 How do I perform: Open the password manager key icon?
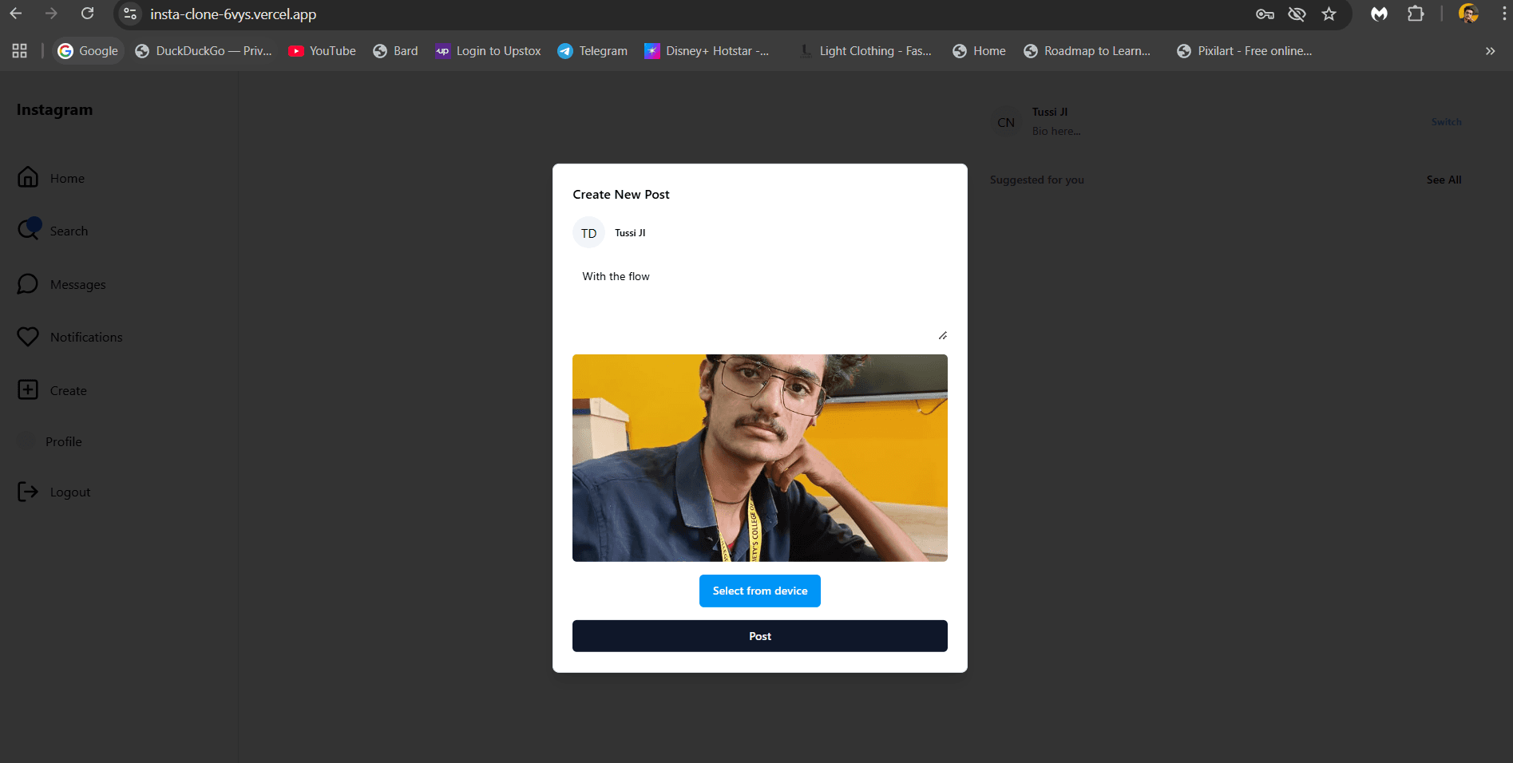click(1265, 14)
